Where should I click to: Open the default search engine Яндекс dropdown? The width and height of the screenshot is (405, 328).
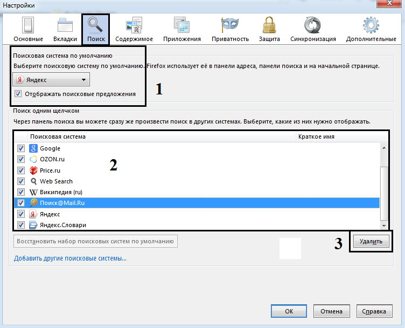coord(51,79)
